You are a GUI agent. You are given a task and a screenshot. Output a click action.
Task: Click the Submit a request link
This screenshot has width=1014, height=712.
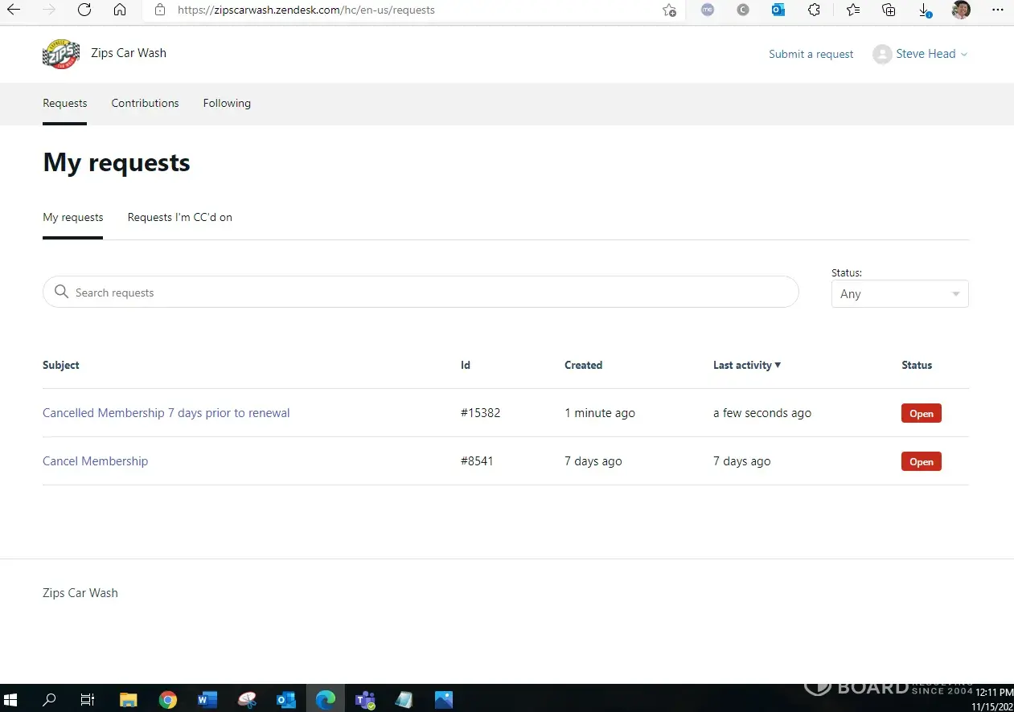click(x=811, y=54)
